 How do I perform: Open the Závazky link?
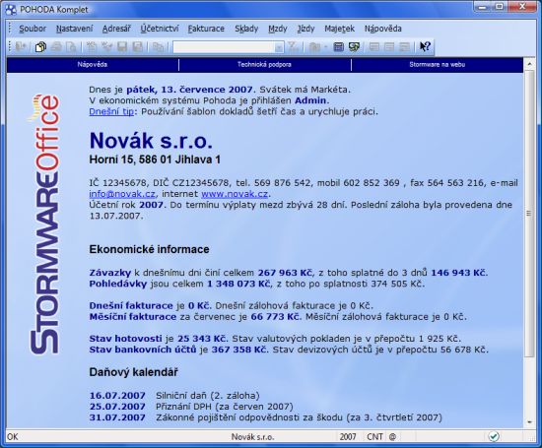pos(110,273)
